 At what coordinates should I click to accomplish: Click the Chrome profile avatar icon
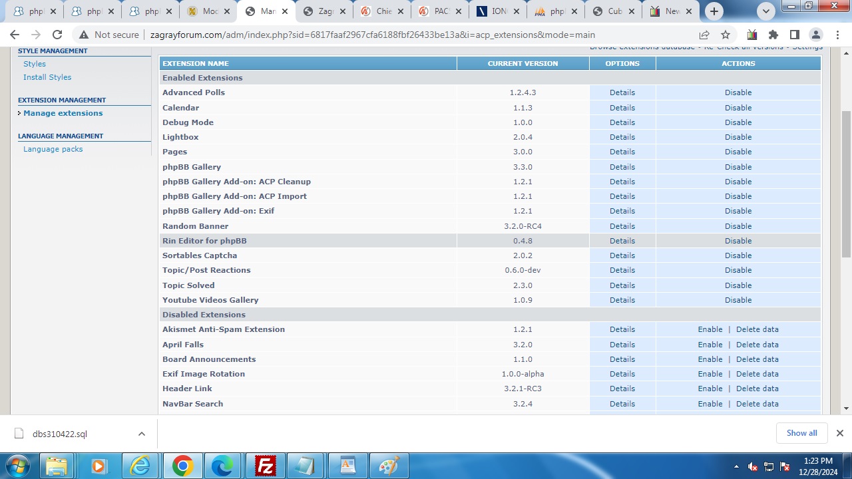(x=815, y=35)
